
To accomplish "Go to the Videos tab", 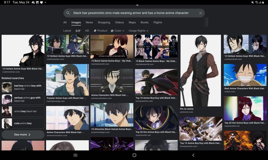I will 119,22.
